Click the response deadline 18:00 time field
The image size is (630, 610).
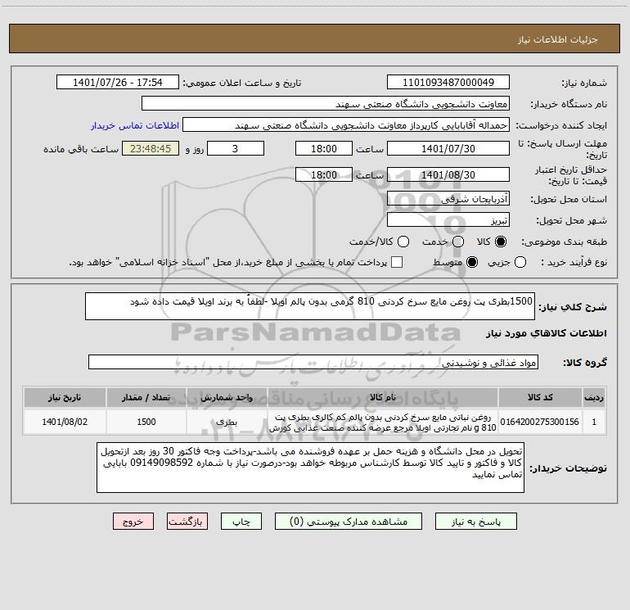point(324,148)
